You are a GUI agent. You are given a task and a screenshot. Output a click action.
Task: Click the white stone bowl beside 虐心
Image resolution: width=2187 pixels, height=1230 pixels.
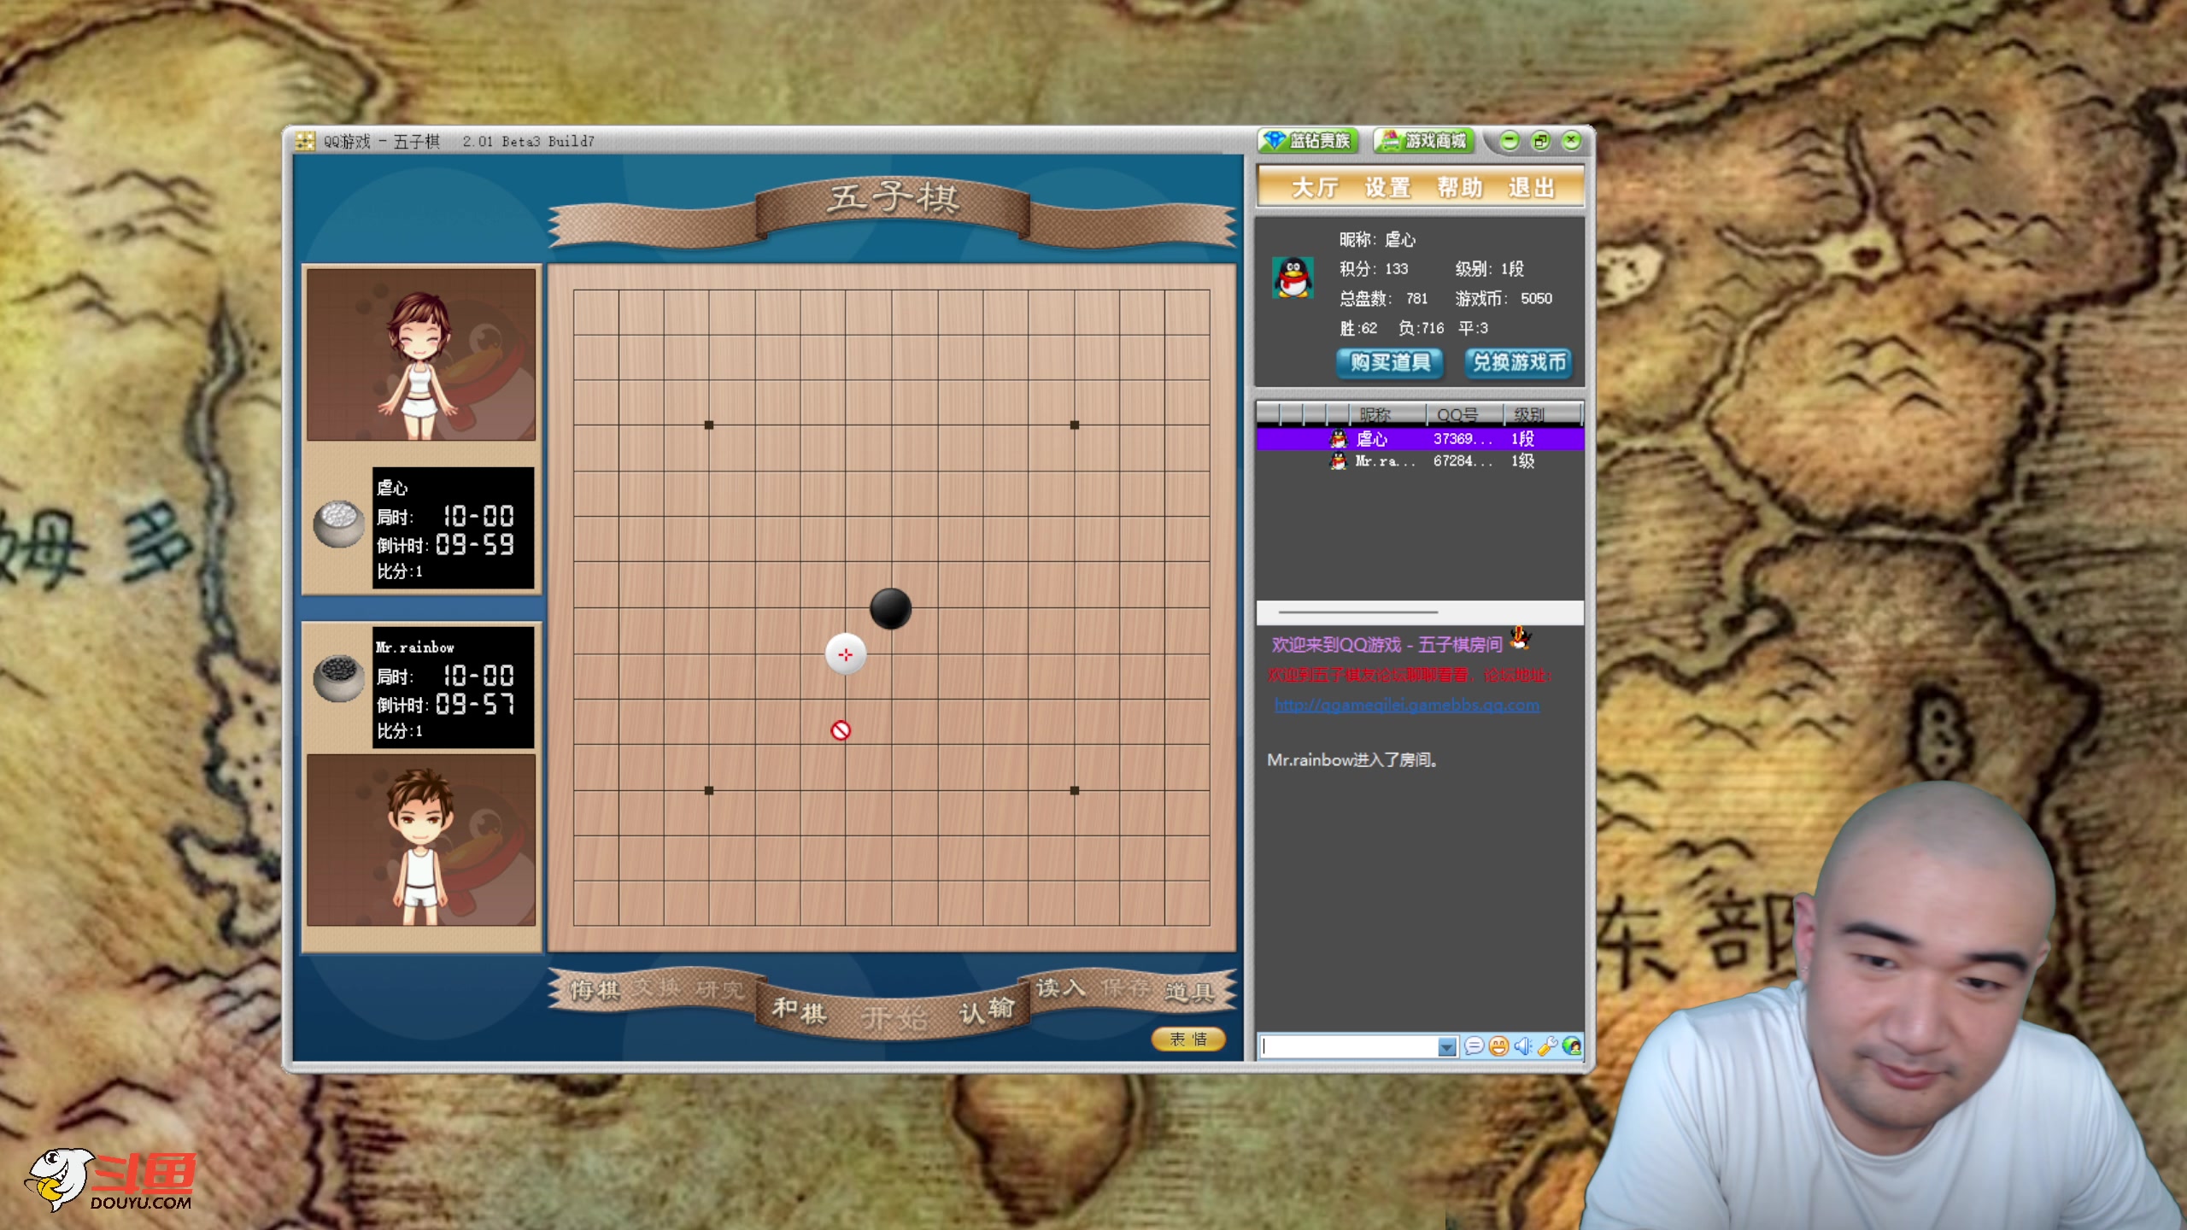coord(339,523)
